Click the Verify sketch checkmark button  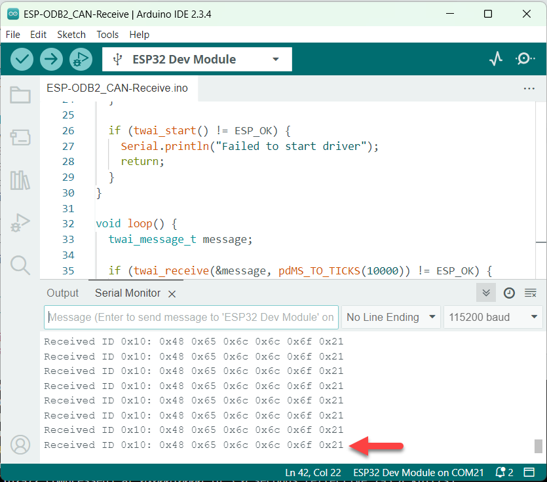tap(22, 60)
